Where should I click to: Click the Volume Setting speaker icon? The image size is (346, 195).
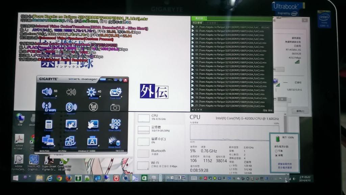coord(47,92)
